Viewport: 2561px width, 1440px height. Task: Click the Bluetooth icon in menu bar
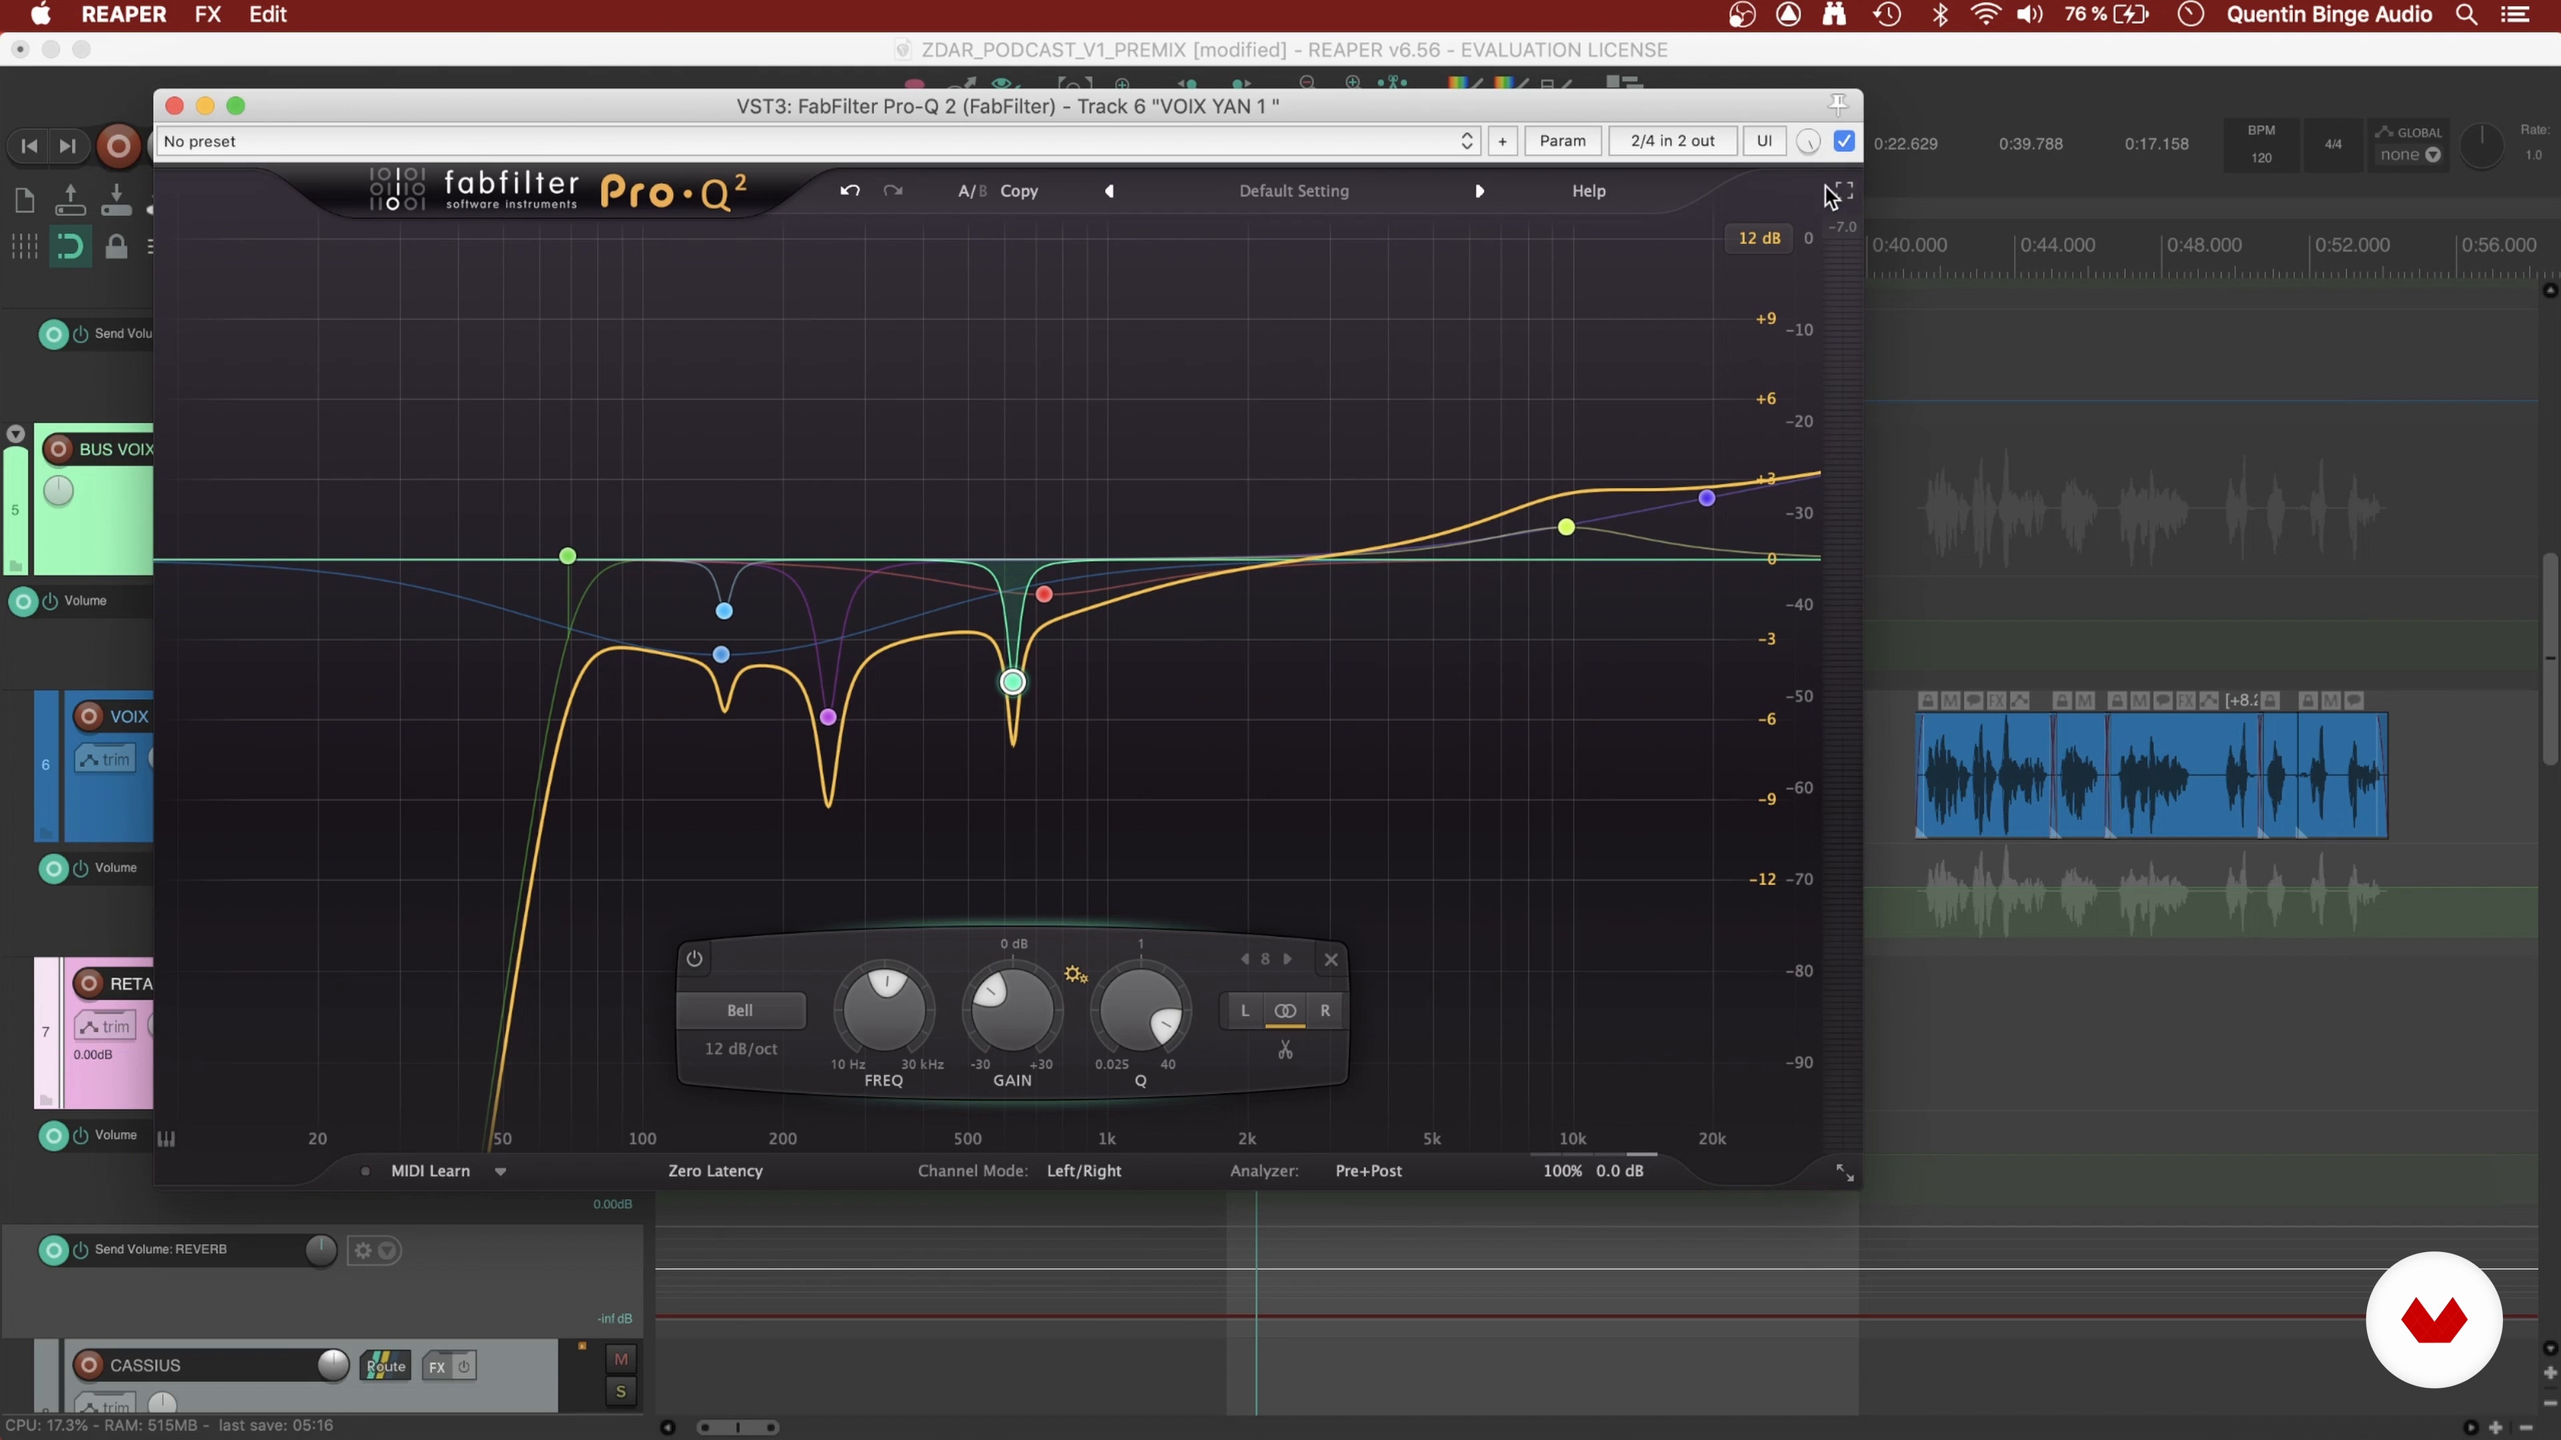point(1939,15)
